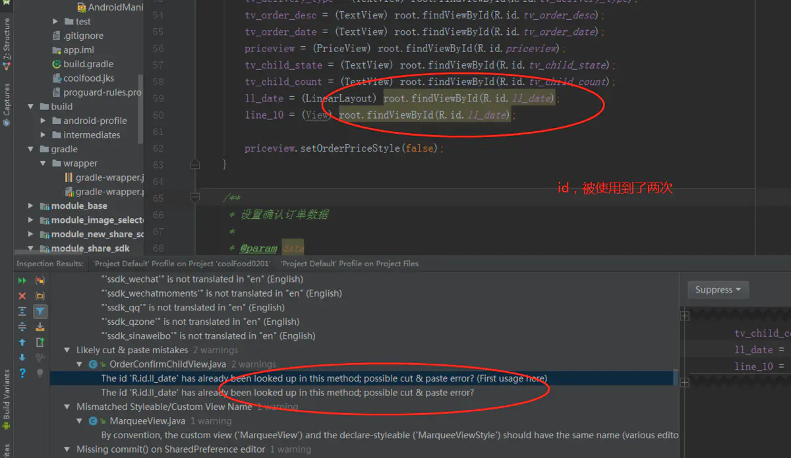Select the AndroidManifest file in tree
Screen dimensions: 791x458
[x=109, y=7]
